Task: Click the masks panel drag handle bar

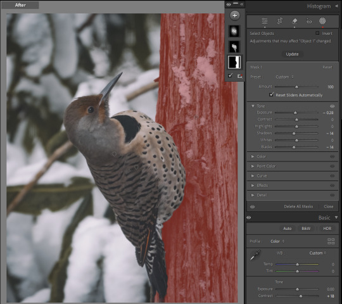Action: (236, 3)
